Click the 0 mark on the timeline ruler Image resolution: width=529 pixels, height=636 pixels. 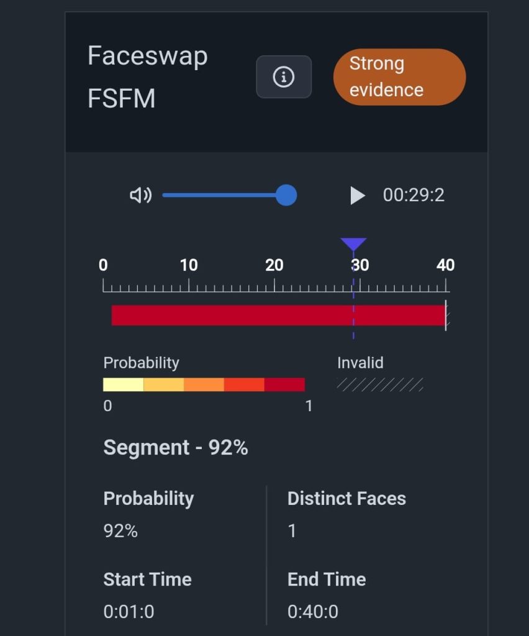pos(103,266)
